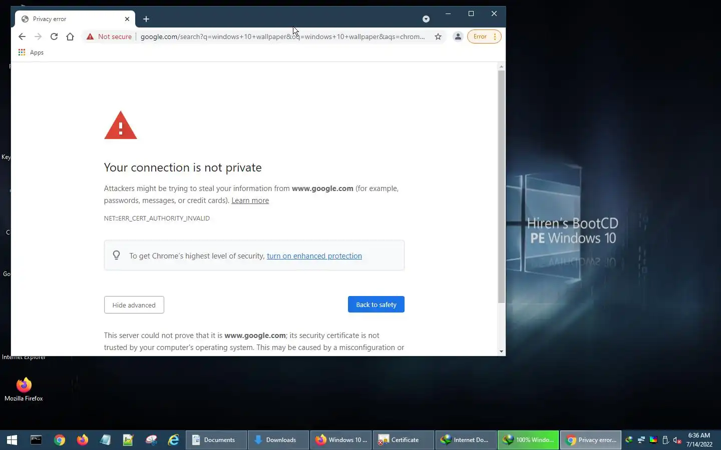Click the page scrollbar up arrow

[x=501, y=66]
